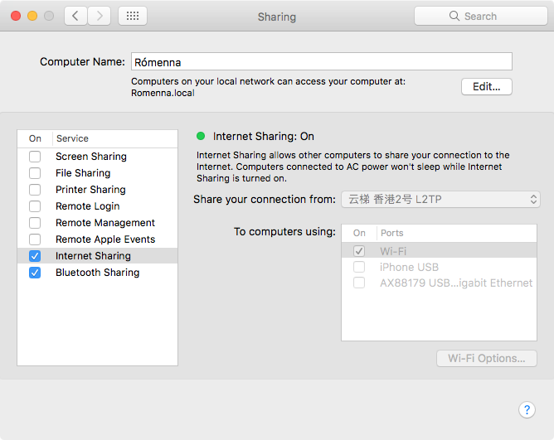Screen dimensions: 554x440
Task: Select the Remote Login service row
Action: click(98, 206)
